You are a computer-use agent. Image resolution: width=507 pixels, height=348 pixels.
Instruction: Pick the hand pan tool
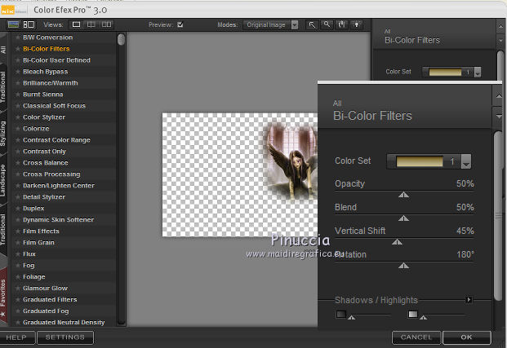[342, 24]
